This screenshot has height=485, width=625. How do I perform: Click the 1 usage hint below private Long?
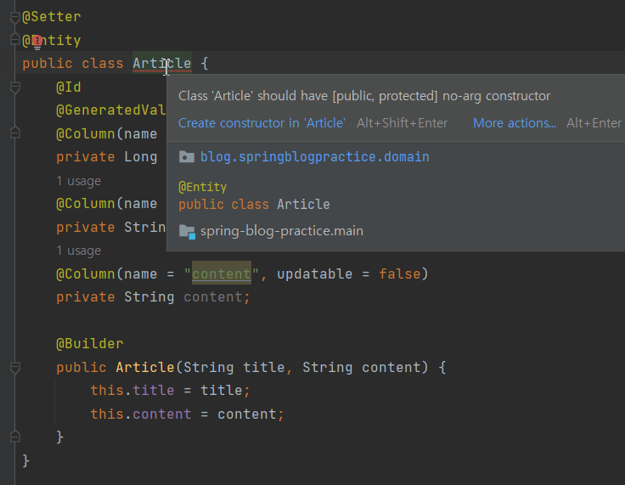[78, 181]
